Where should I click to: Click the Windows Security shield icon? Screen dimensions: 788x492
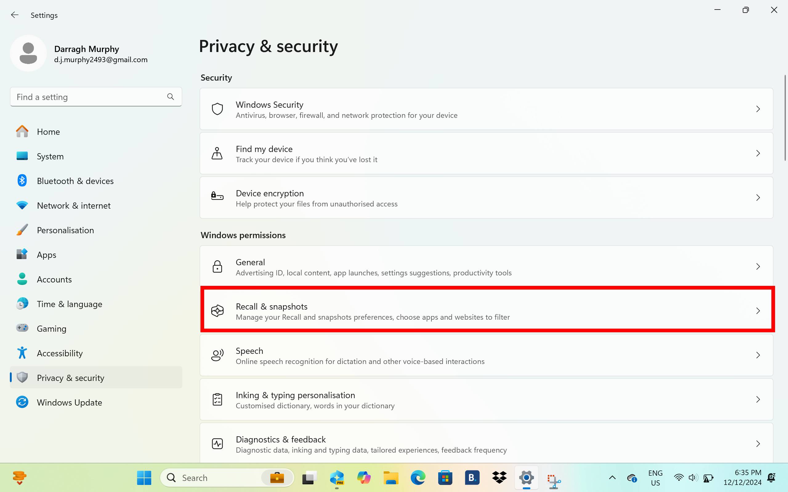click(x=217, y=109)
